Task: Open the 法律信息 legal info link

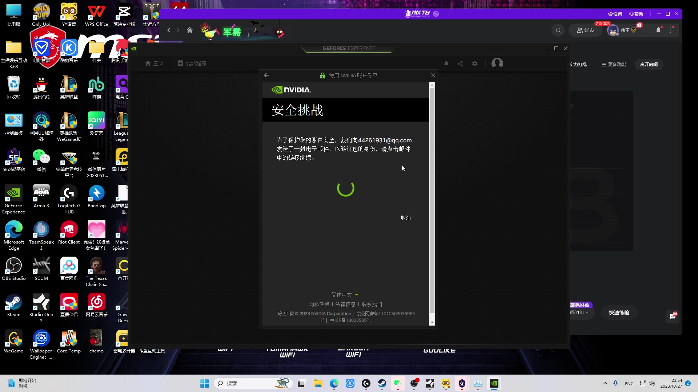Action: tap(345, 304)
